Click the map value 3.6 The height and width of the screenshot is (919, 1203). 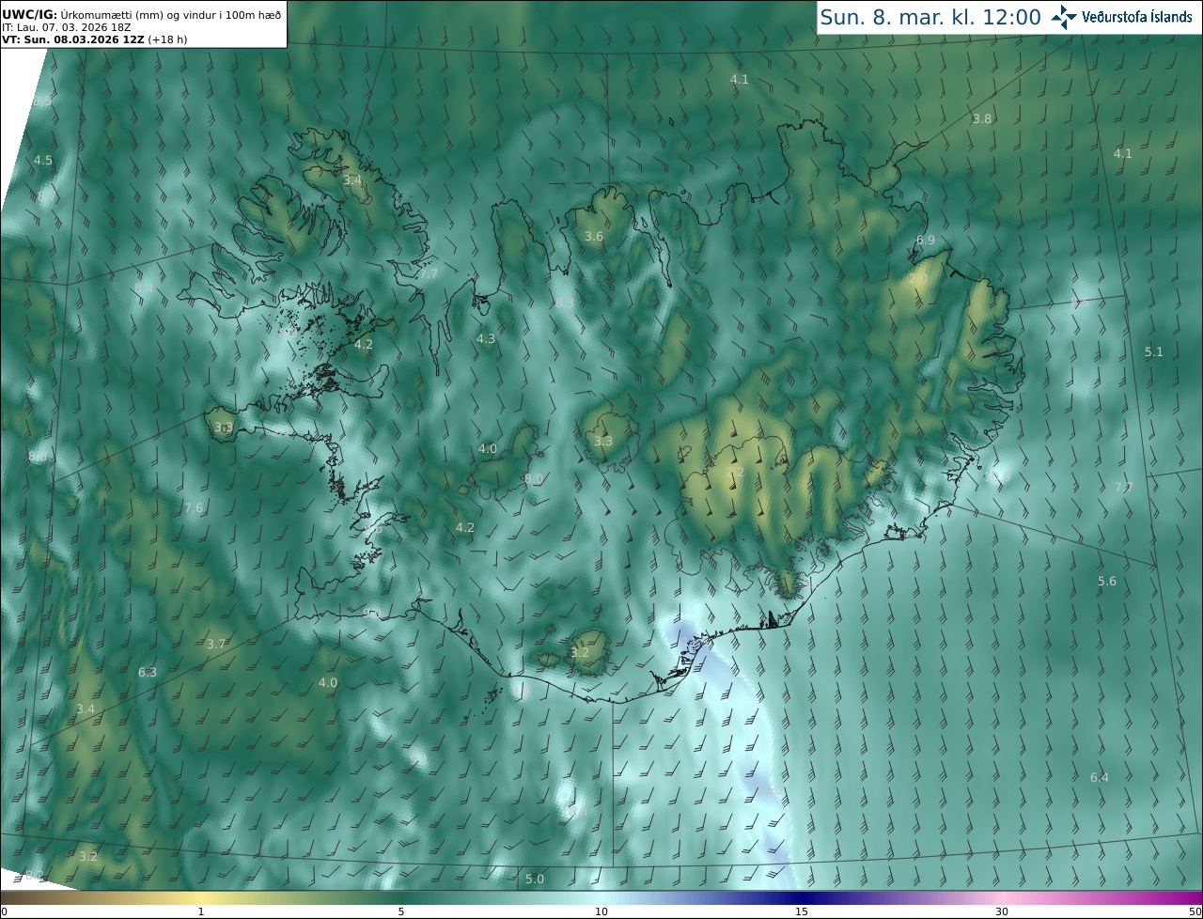click(594, 236)
